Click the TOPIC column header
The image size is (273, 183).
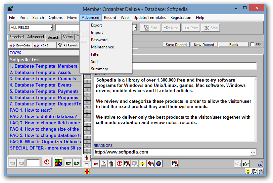[x=44, y=53]
